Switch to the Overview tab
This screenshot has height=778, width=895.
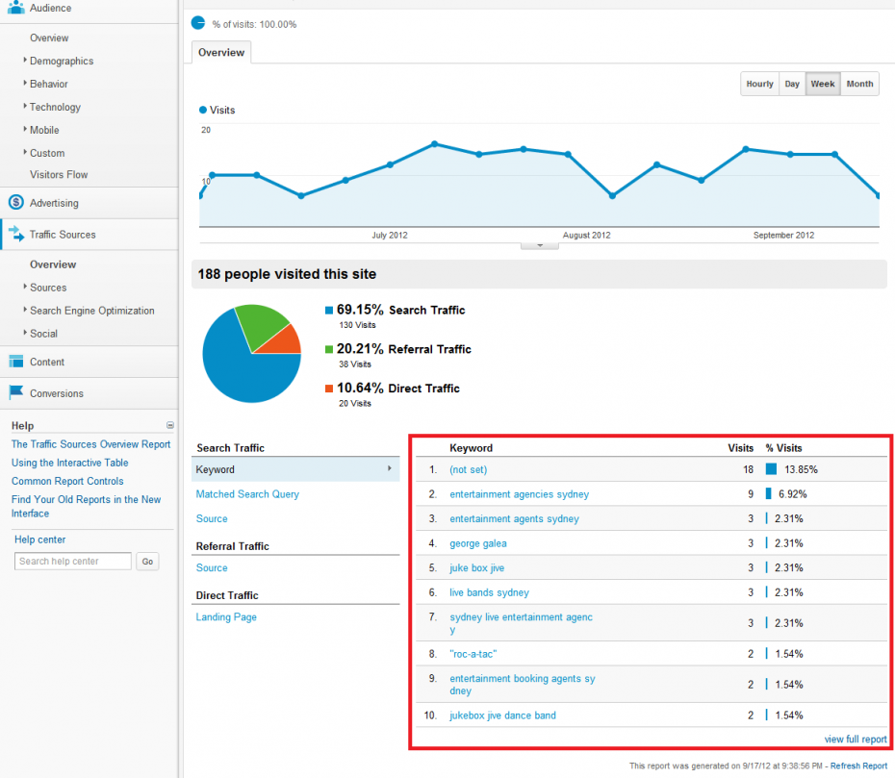220,52
